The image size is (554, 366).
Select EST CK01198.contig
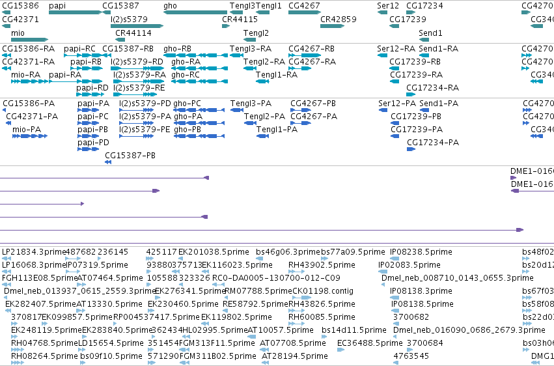point(301,298)
